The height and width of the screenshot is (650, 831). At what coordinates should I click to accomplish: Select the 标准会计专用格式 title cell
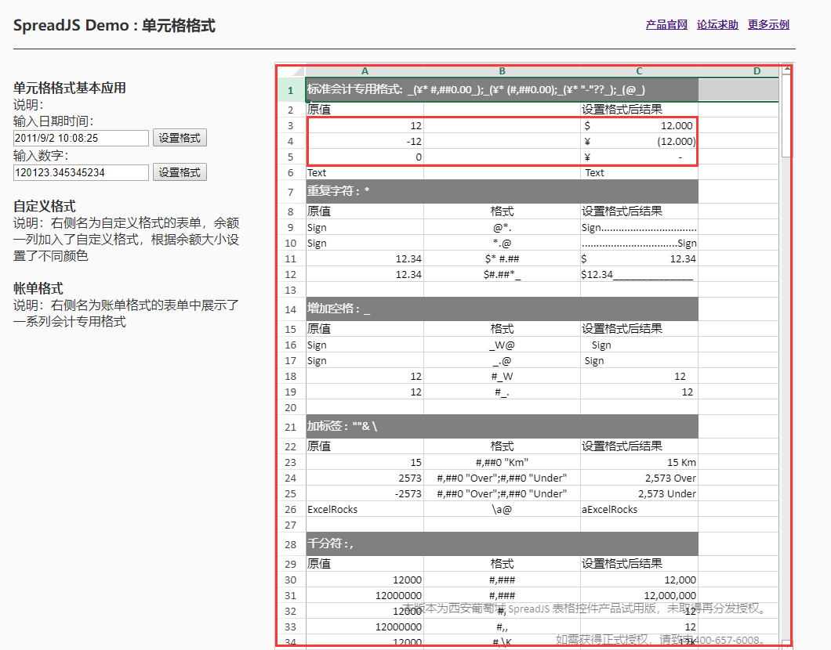click(x=502, y=90)
